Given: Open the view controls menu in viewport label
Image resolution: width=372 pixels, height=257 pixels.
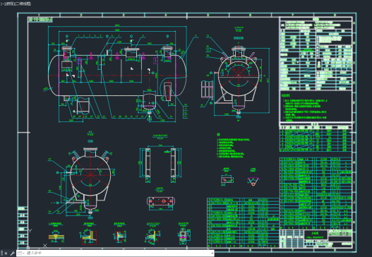Looking at the screenshot, I should 9,4.
